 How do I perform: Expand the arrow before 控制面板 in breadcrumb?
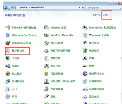point(18,8)
